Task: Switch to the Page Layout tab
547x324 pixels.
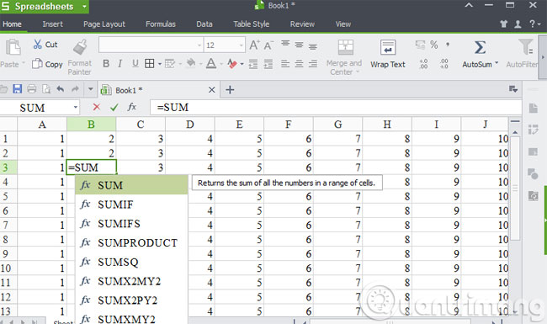Action: [104, 24]
